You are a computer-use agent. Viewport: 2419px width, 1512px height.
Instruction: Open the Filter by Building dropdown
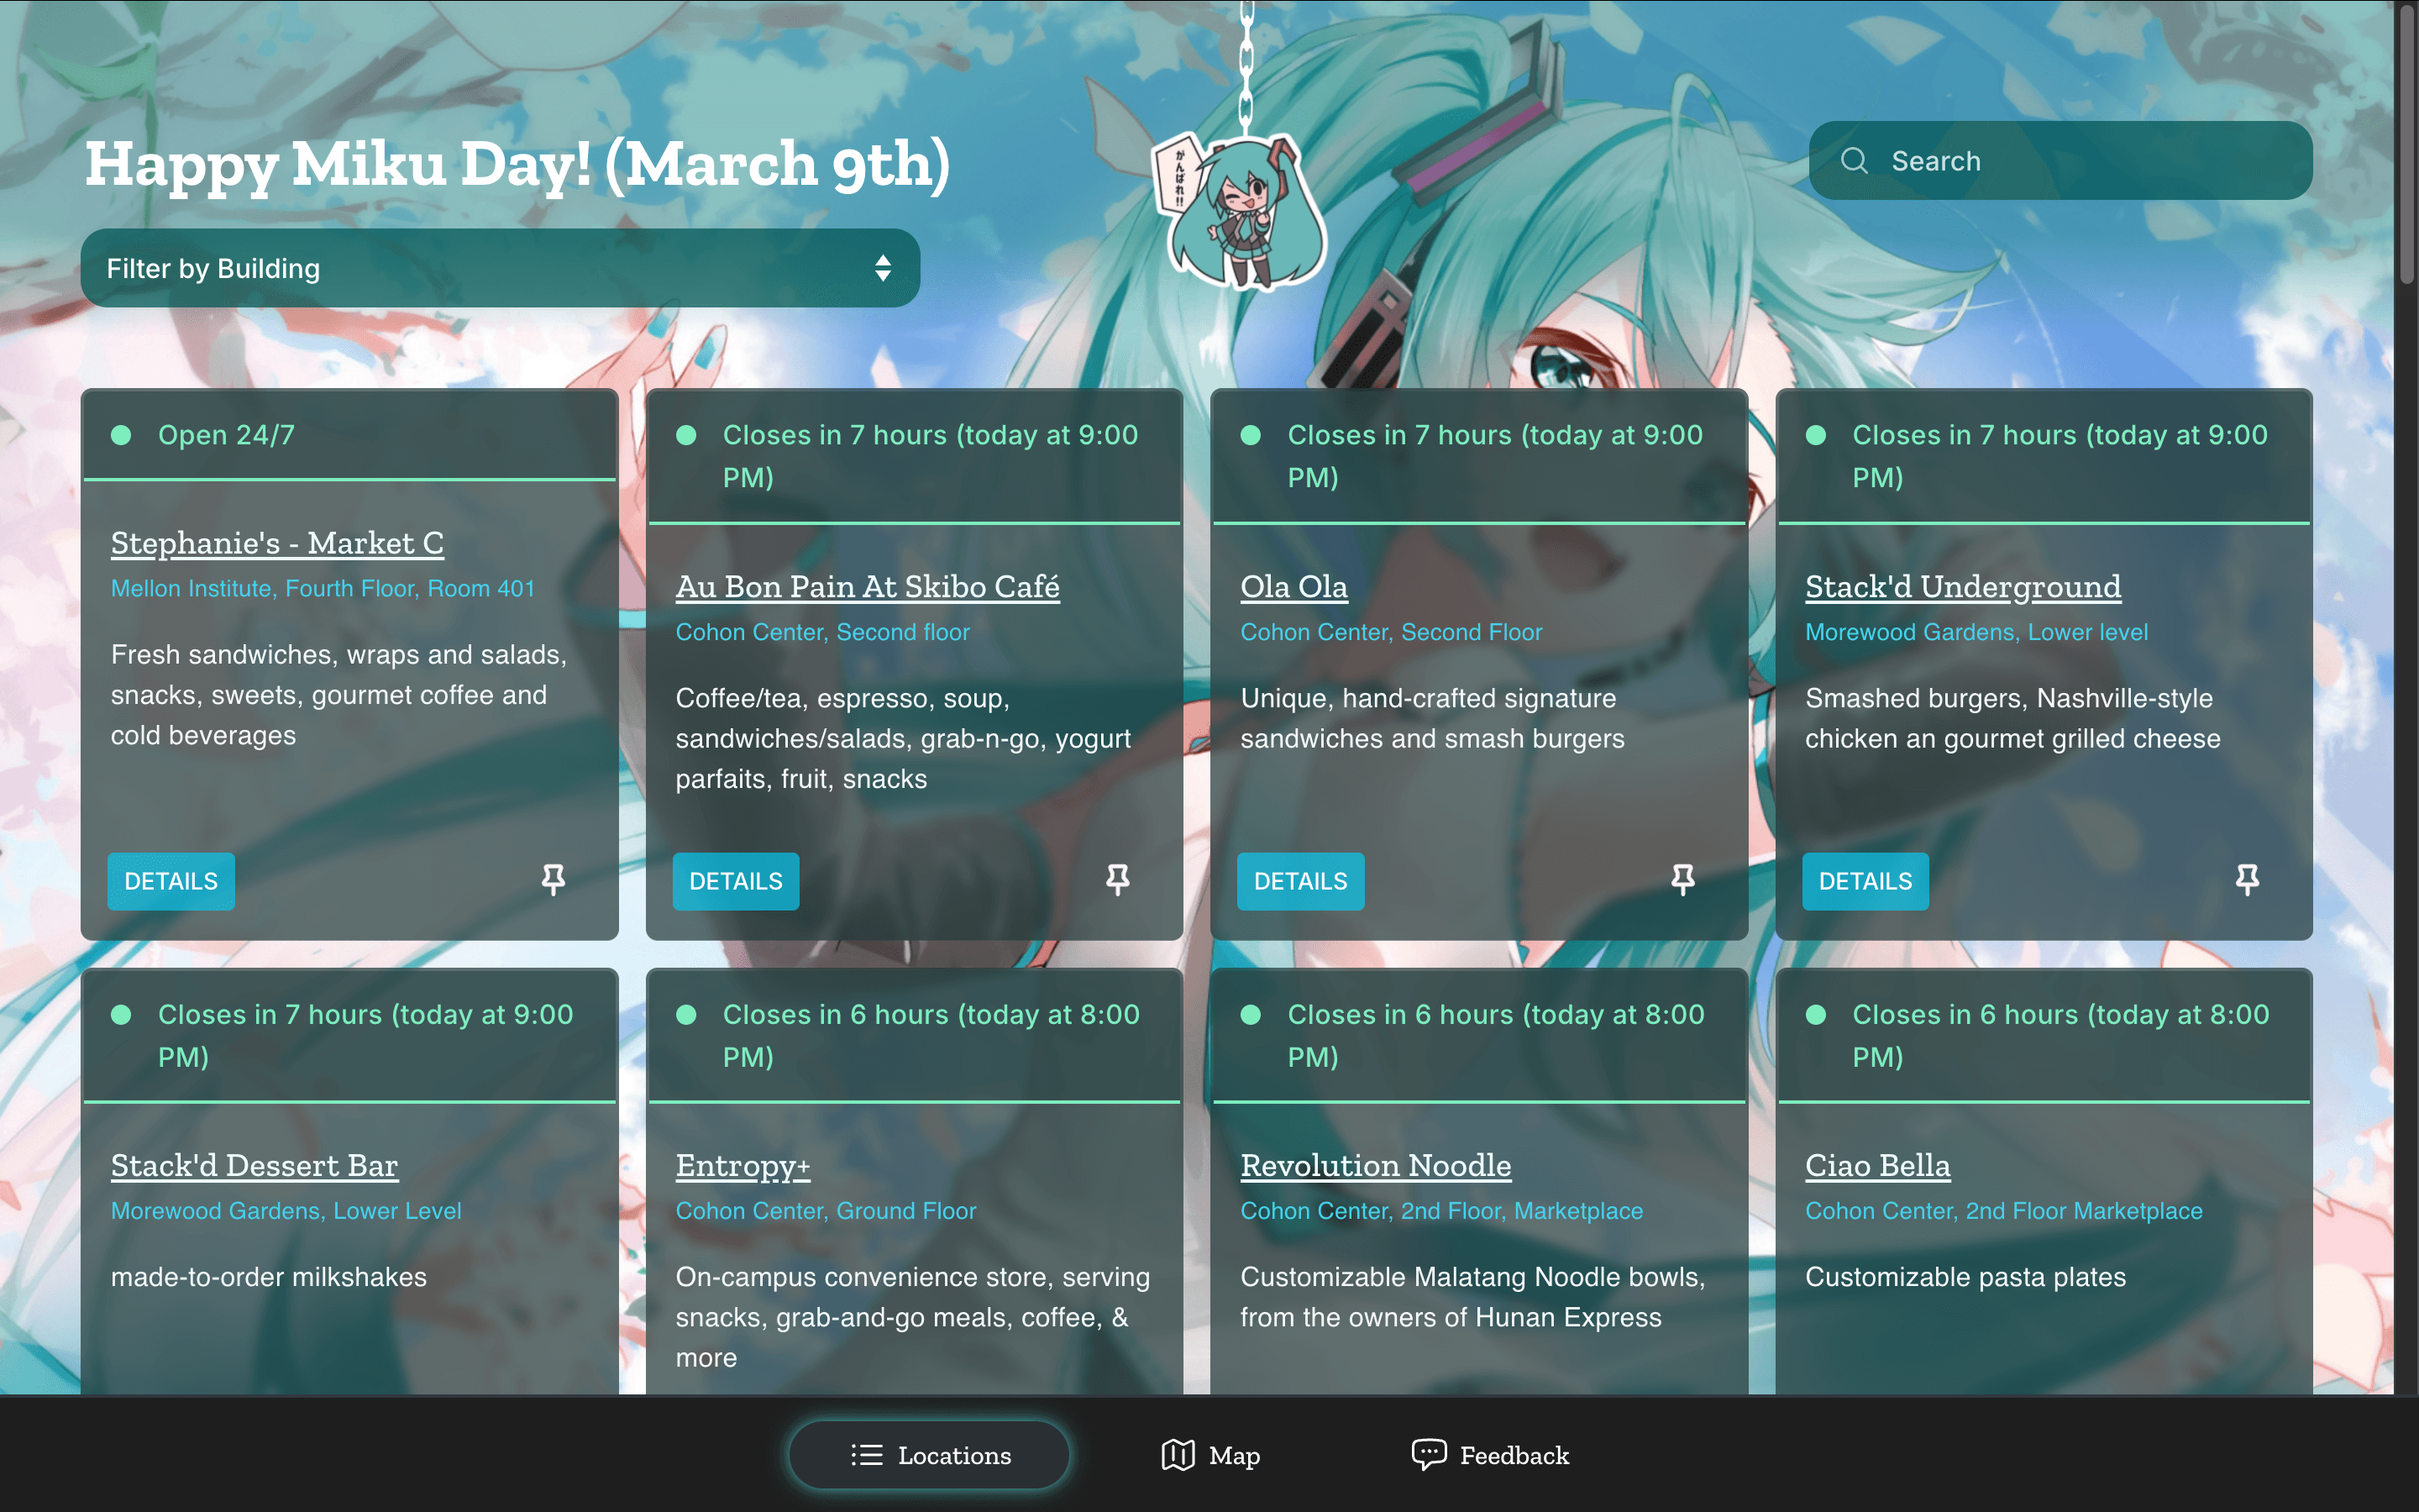[x=500, y=268]
